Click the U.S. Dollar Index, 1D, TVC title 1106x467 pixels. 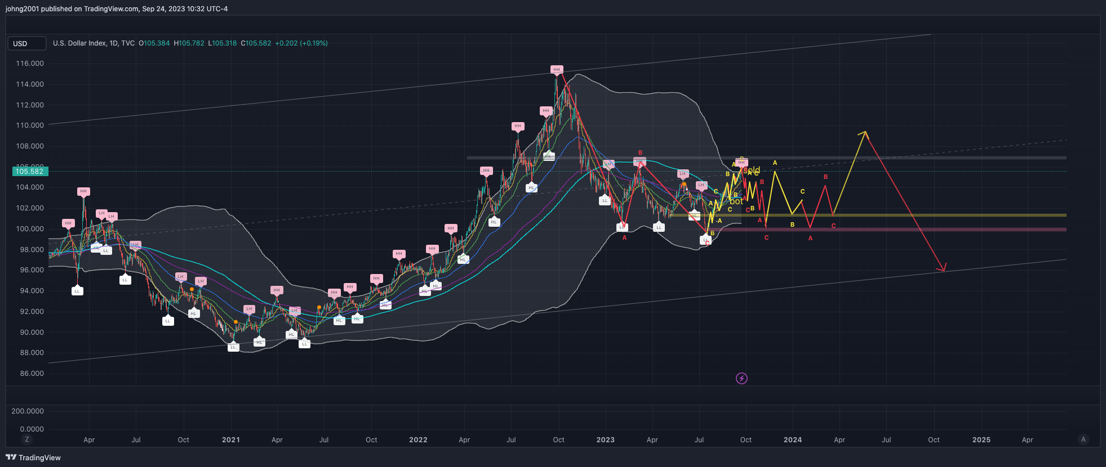[94, 43]
